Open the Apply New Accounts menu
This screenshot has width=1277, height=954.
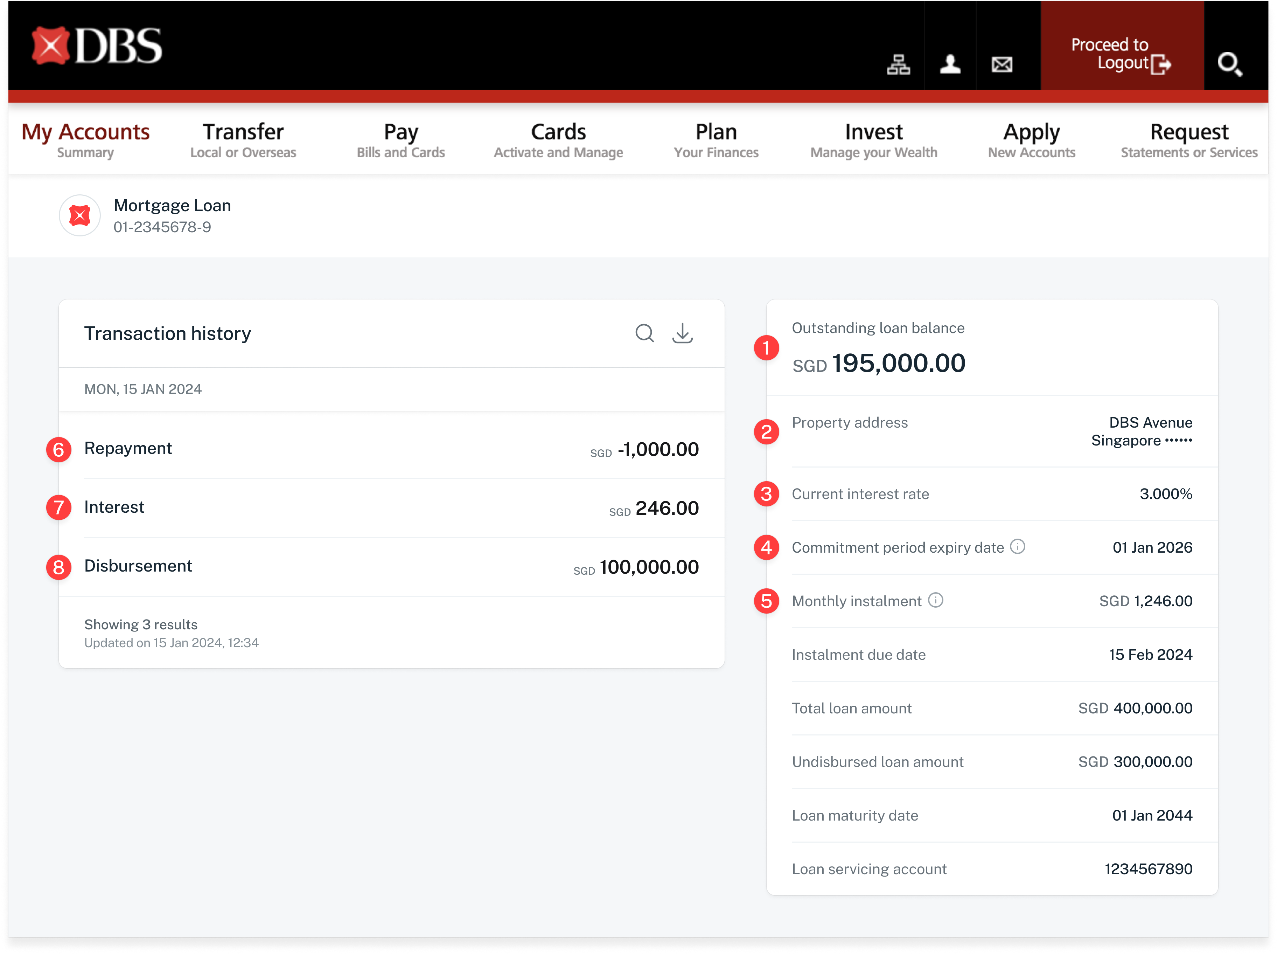click(1031, 140)
